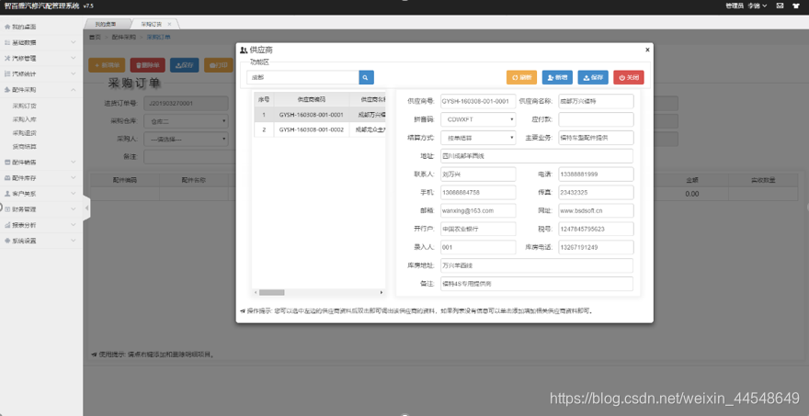
Task: Click the mail envelope icon in top bar
Action: pyautogui.click(x=781, y=6)
